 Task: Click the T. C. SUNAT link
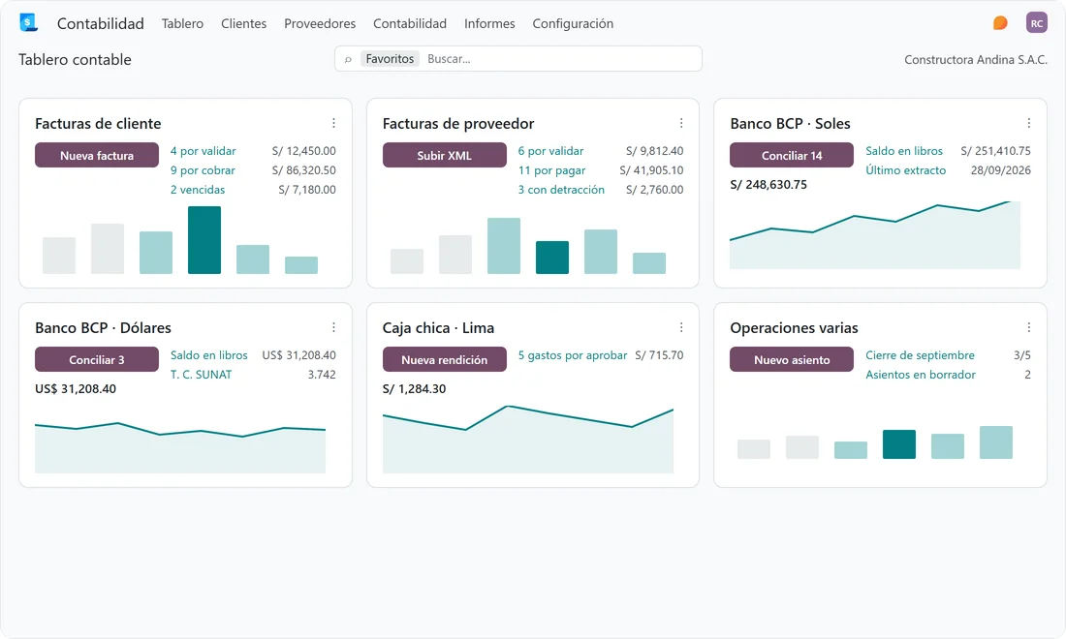[201, 374]
